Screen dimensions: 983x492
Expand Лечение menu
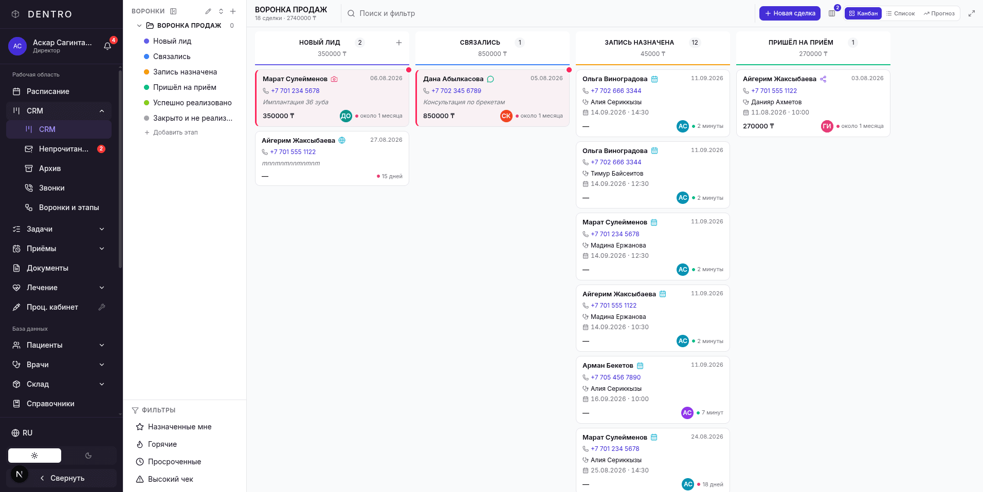(x=59, y=288)
